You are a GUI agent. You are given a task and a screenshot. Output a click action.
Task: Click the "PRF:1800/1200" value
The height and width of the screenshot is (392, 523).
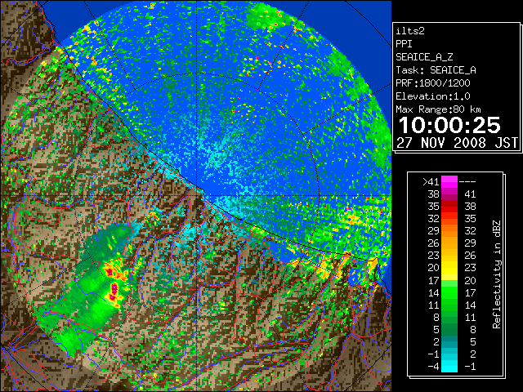(433, 83)
